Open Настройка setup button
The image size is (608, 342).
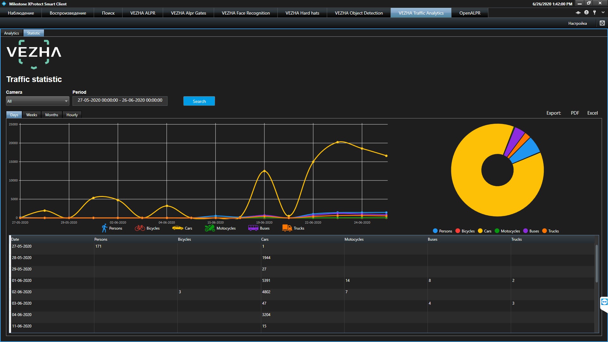pyautogui.click(x=577, y=23)
